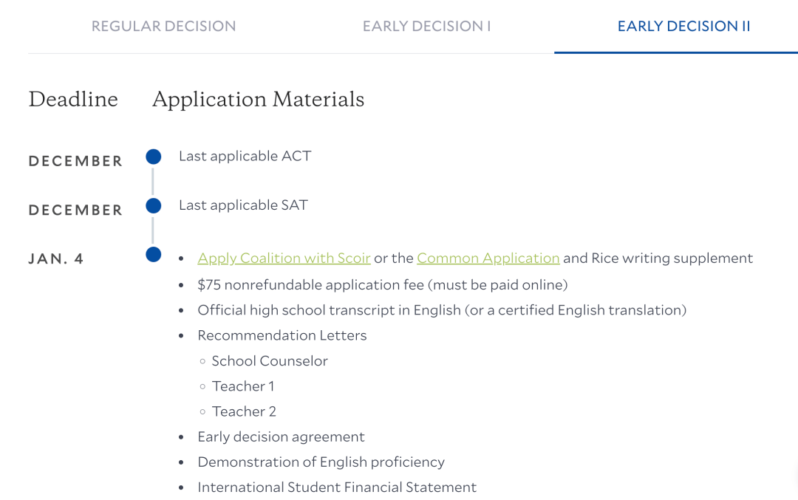This screenshot has height=500, width=798.
Task: Click the $75 nonrefundable application fee item
Action: point(382,285)
